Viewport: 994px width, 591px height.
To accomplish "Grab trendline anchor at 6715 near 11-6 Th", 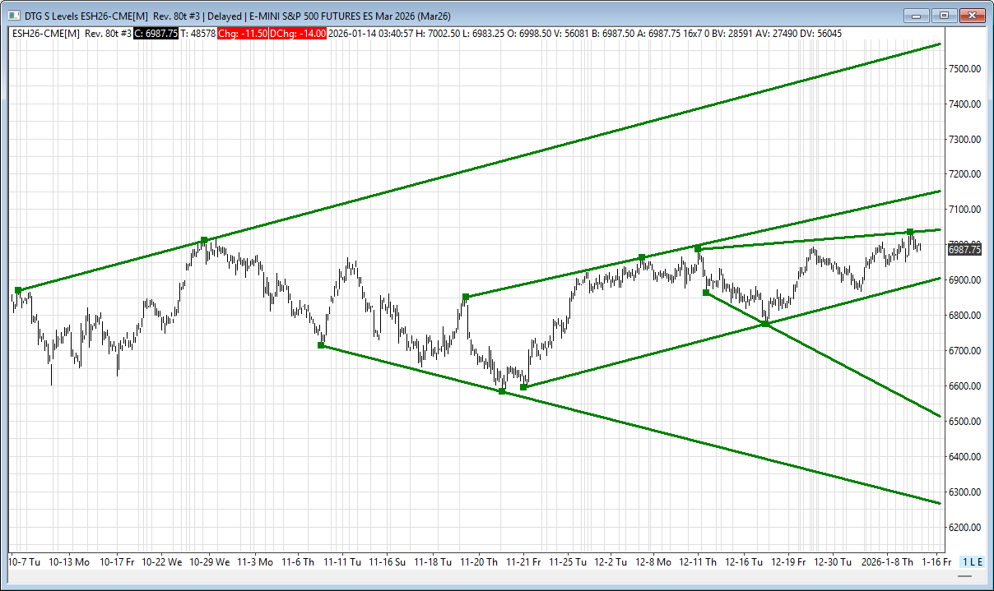I will (321, 345).
